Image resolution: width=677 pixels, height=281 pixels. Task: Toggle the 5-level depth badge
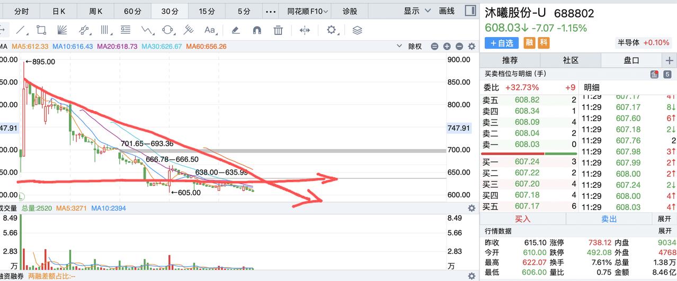point(667,74)
